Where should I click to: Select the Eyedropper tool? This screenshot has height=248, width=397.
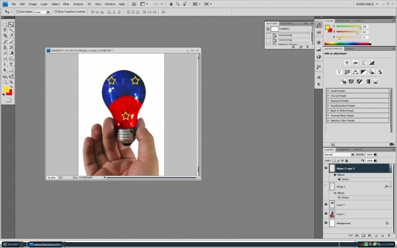(x=11, y=36)
